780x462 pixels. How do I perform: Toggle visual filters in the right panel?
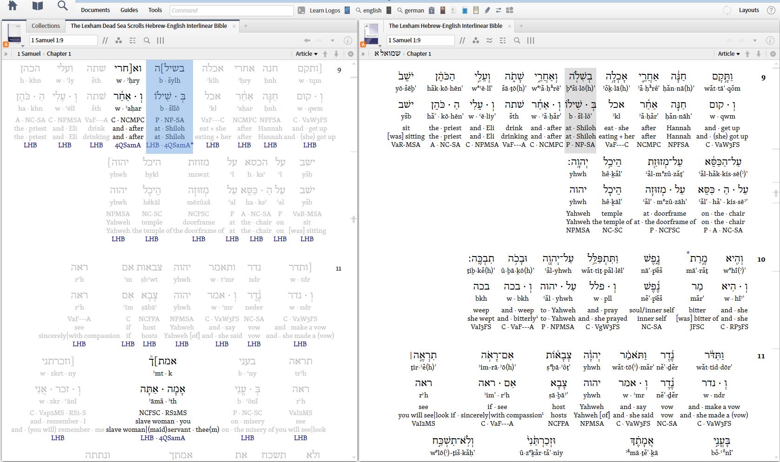click(x=476, y=40)
